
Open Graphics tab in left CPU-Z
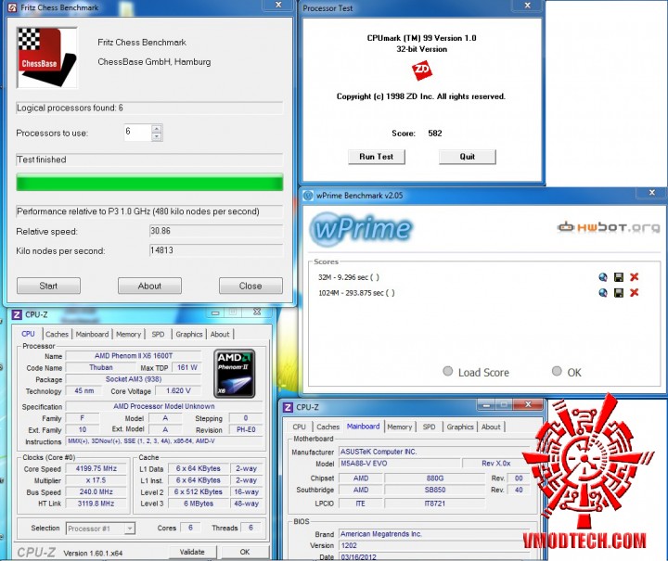(x=189, y=334)
